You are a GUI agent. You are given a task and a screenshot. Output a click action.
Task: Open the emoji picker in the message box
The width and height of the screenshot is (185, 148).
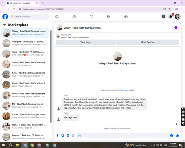click(x=171, y=135)
